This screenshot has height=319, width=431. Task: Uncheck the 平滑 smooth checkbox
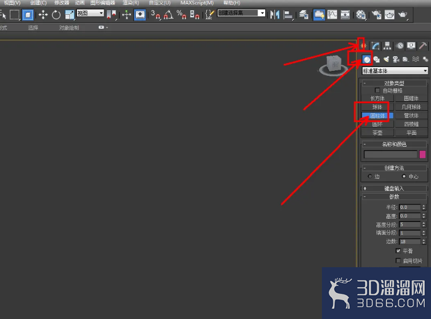398,251
